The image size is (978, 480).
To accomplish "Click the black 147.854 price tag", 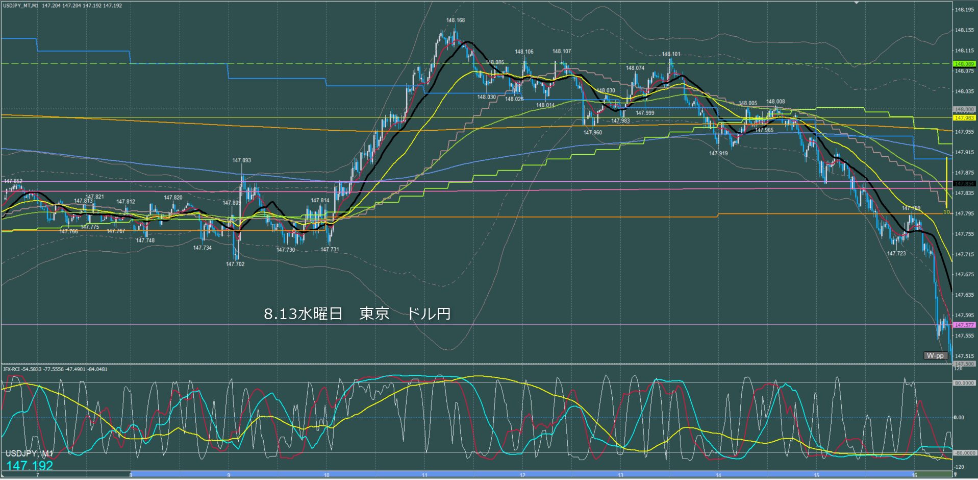I will pyautogui.click(x=964, y=183).
